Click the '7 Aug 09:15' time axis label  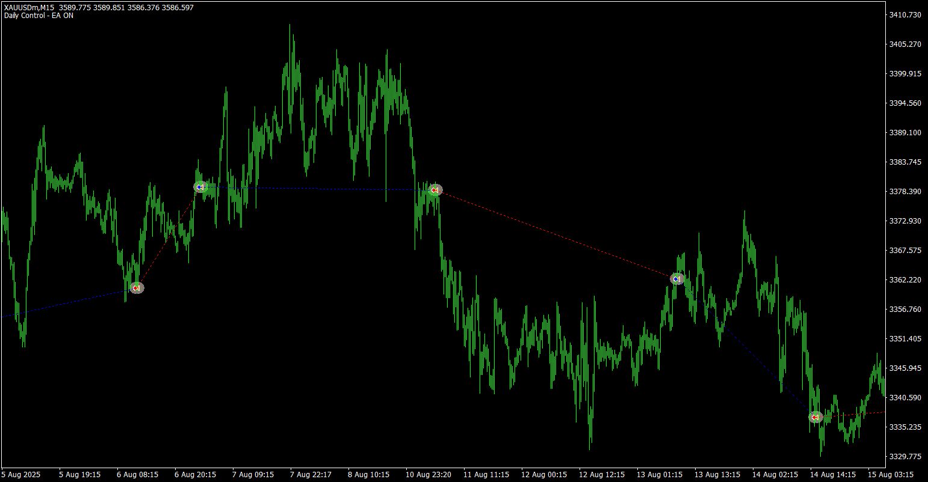pos(253,474)
